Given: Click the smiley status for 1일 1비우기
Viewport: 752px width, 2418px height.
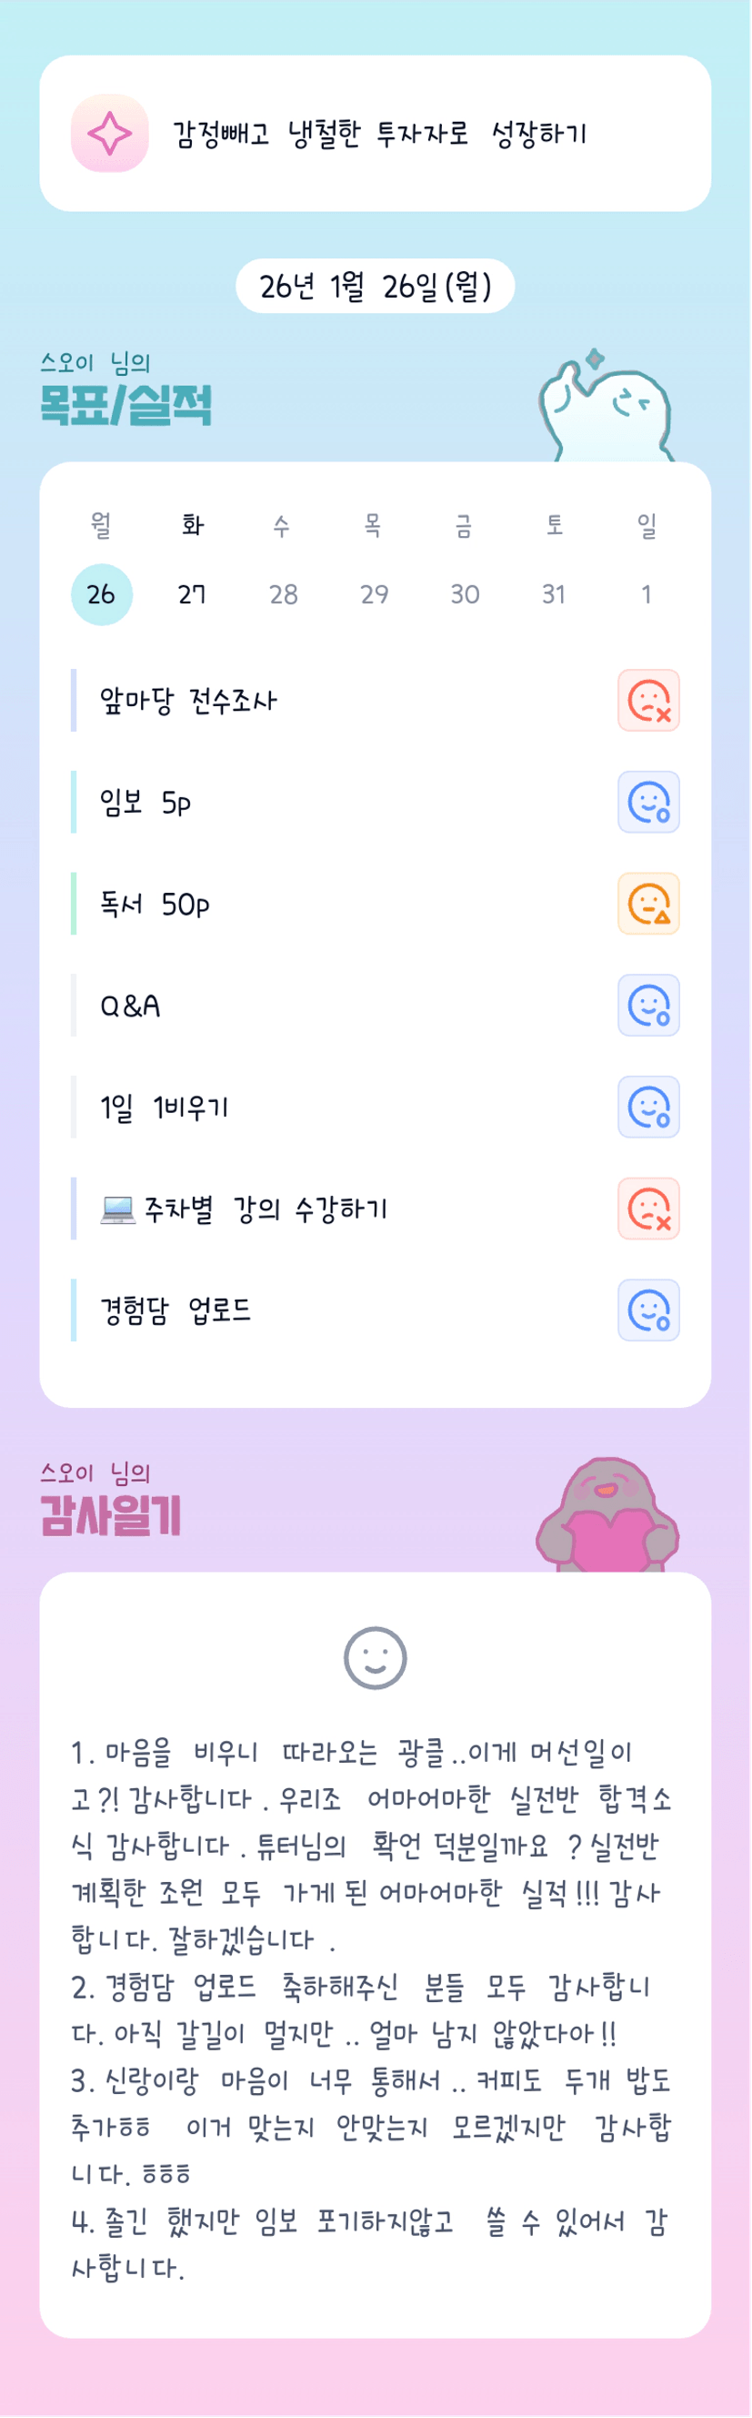Looking at the screenshot, I should [x=648, y=1107].
